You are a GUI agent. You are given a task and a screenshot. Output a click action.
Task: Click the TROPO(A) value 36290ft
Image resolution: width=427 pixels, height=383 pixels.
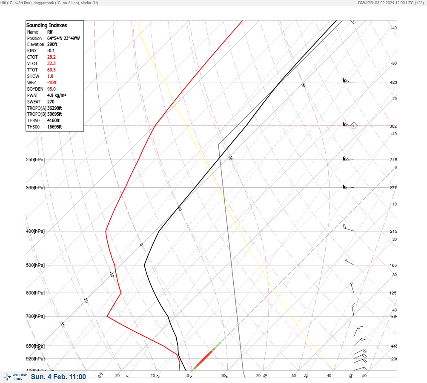(54, 108)
